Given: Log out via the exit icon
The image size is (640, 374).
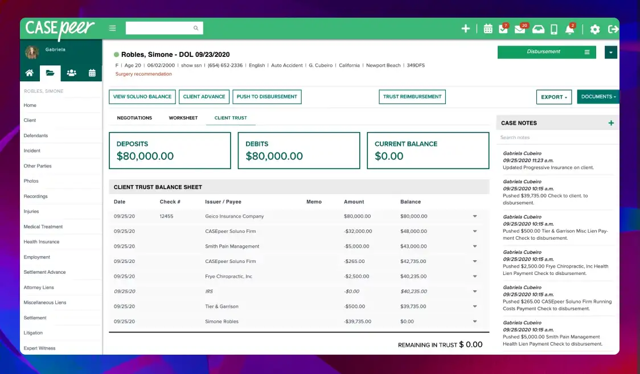Looking at the screenshot, I should [613, 29].
